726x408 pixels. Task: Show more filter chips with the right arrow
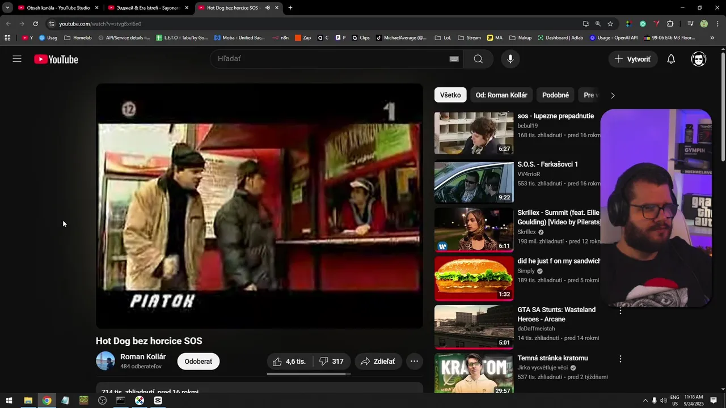(613, 95)
